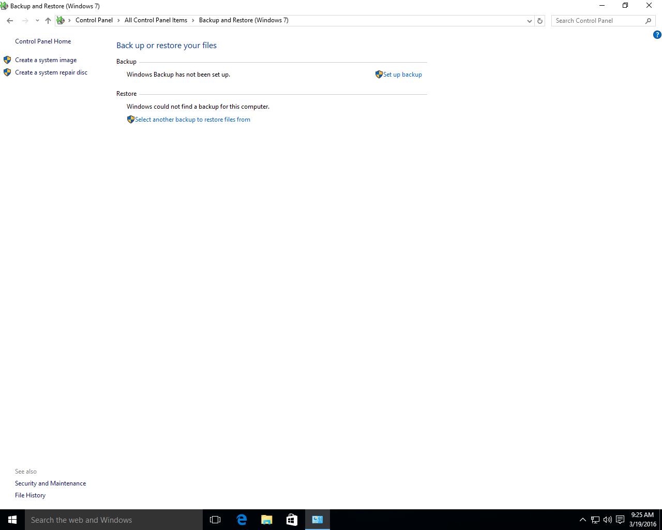Refresh the Control Panel page
Viewport: 662px width, 530px height.
click(539, 21)
